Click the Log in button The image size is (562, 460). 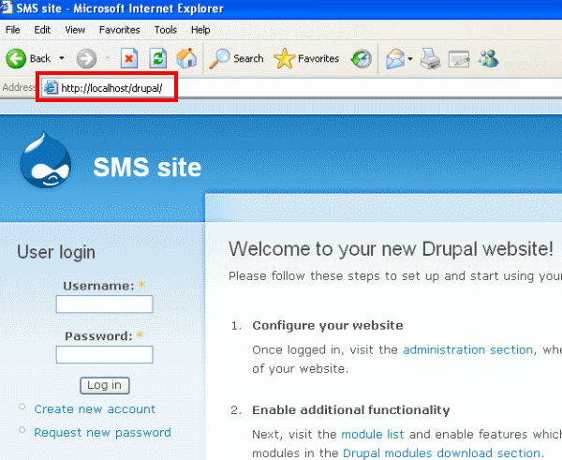point(104,385)
